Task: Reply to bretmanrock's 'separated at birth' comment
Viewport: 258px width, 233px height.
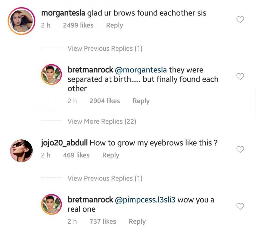Action: (141, 101)
